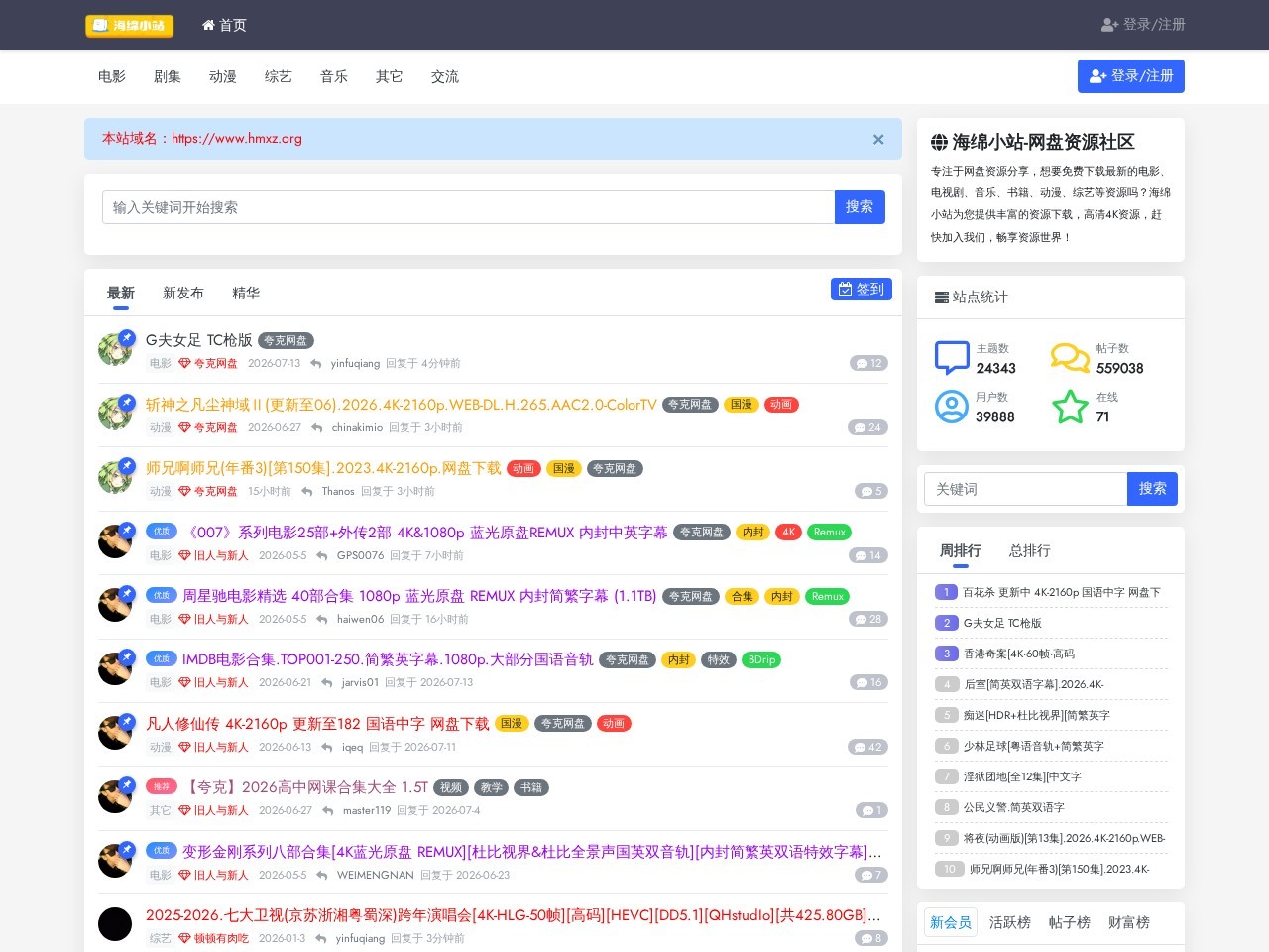Click reply count 16 bubble
1269x952 pixels.
click(868, 682)
